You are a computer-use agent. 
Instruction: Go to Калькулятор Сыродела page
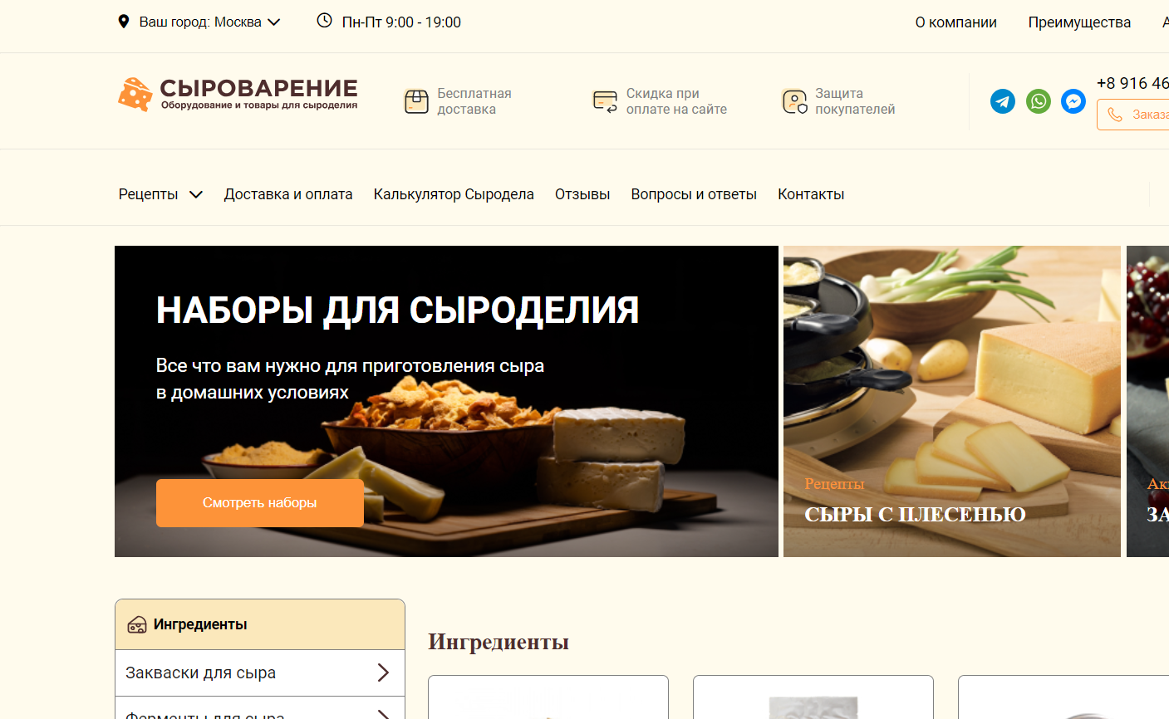[454, 194]
